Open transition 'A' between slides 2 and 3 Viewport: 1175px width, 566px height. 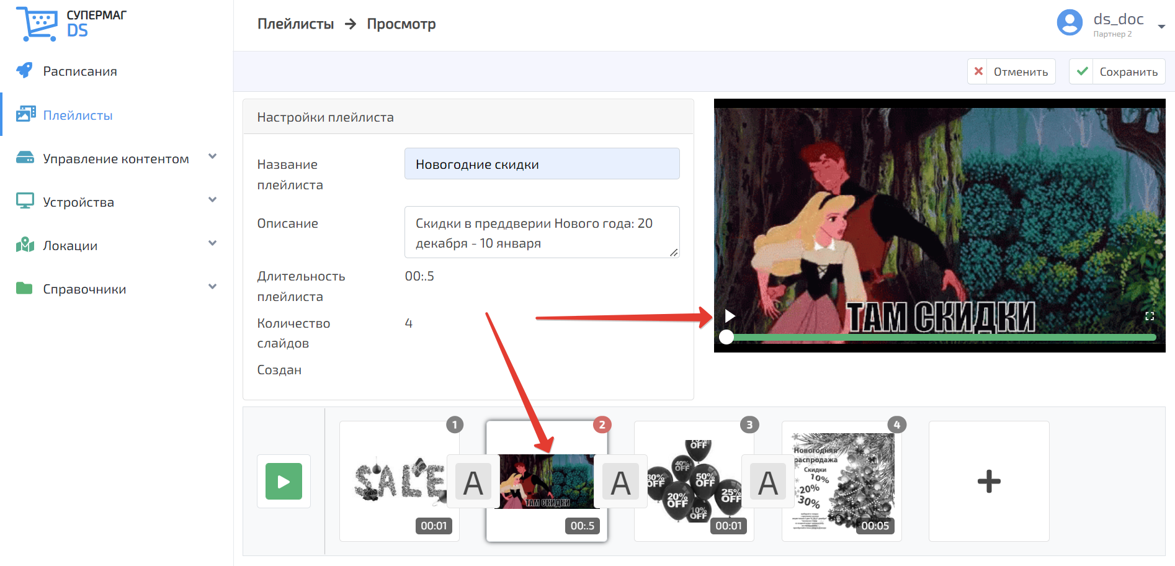[x=620, y=482]
